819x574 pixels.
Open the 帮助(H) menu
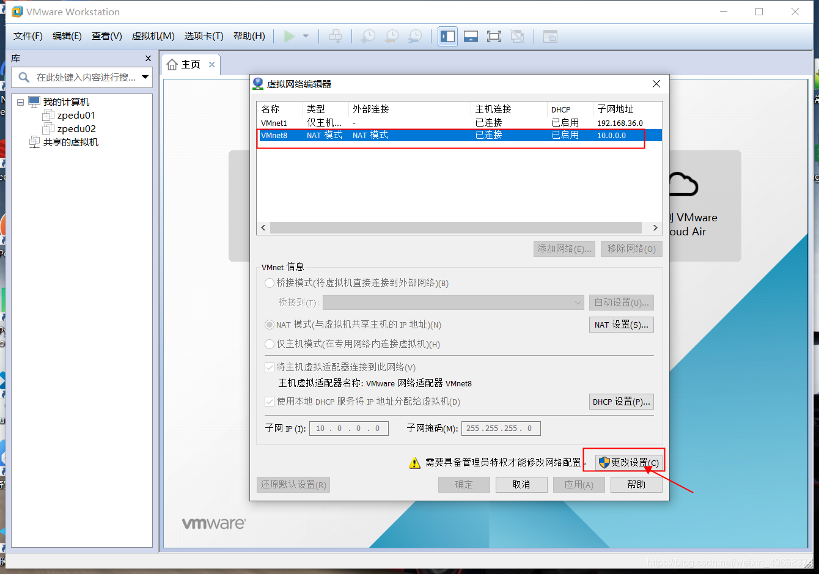(x=249, y=36)
